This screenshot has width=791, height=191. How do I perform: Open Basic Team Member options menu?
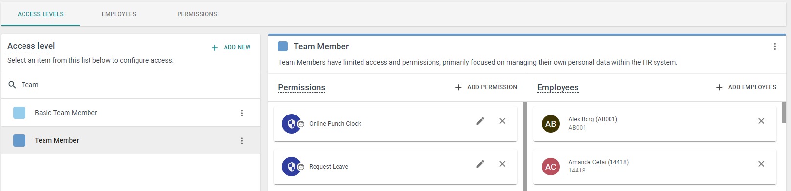click(242, 113)
